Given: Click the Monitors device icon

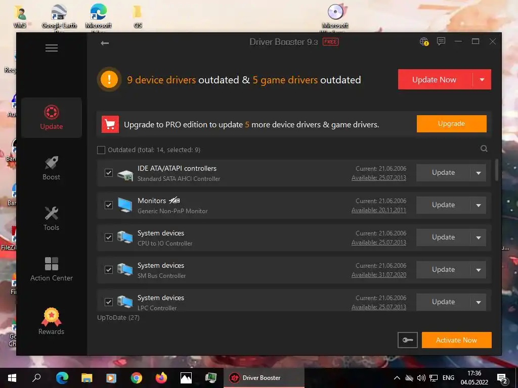Looking at the screenshot, I should point(125,205).
